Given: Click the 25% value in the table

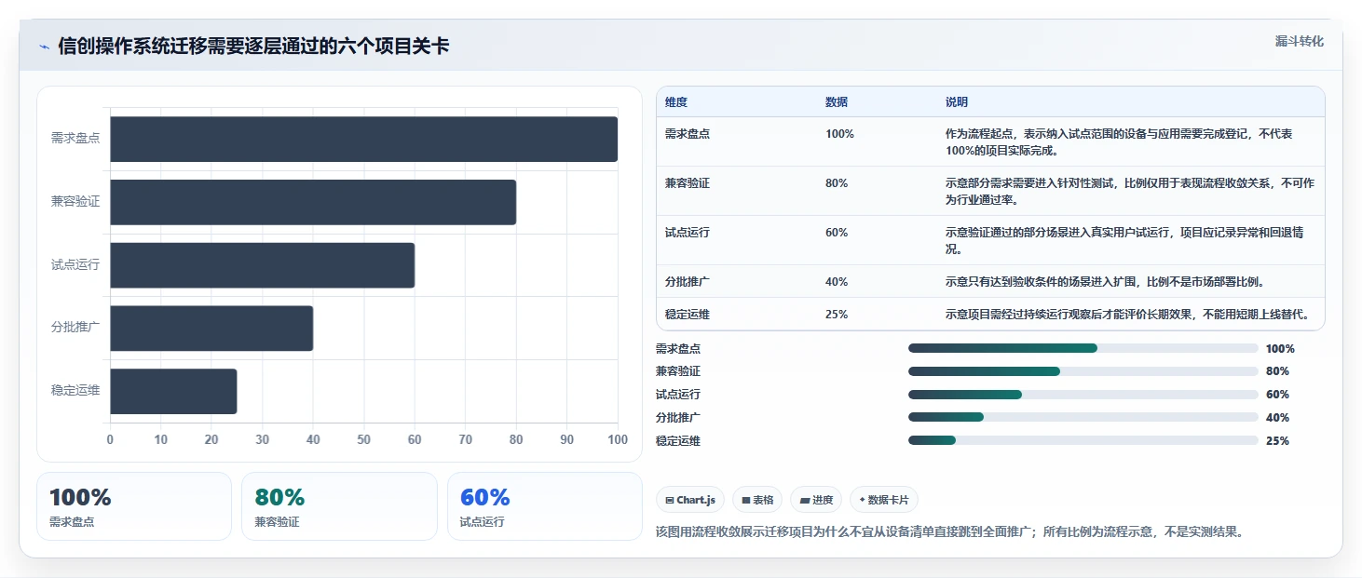Looking at the screenshot, I should [x=837, y=315].
